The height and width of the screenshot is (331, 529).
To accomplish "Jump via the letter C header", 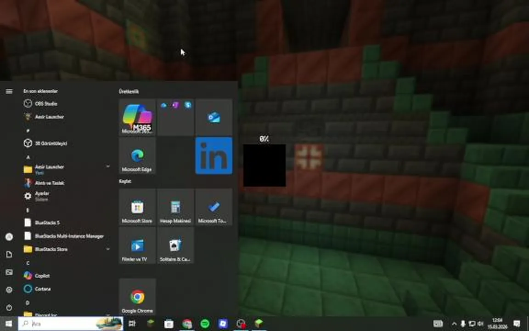I will [x=28, y=263].
